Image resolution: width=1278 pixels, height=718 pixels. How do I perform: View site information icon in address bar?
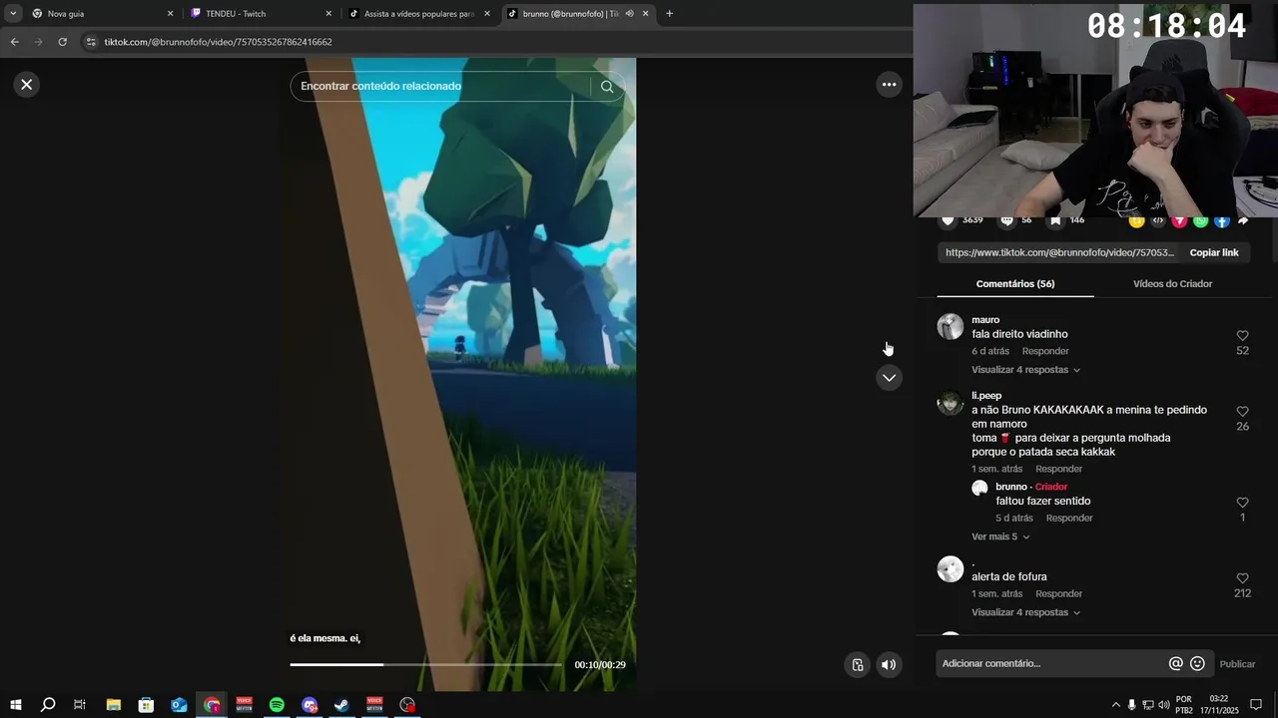coord(91,42)
